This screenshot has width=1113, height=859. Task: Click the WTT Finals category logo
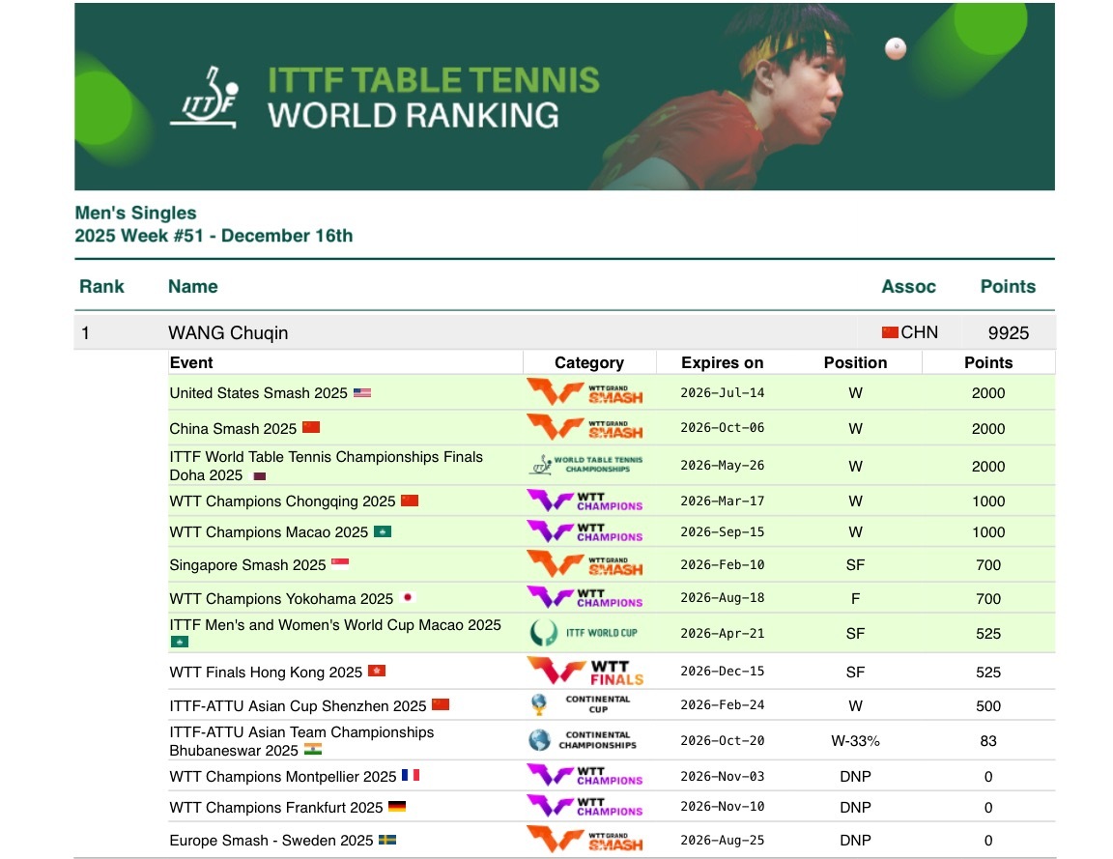point(585,672)
